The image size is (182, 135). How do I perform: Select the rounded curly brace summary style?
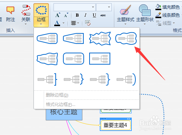(100, 79)
